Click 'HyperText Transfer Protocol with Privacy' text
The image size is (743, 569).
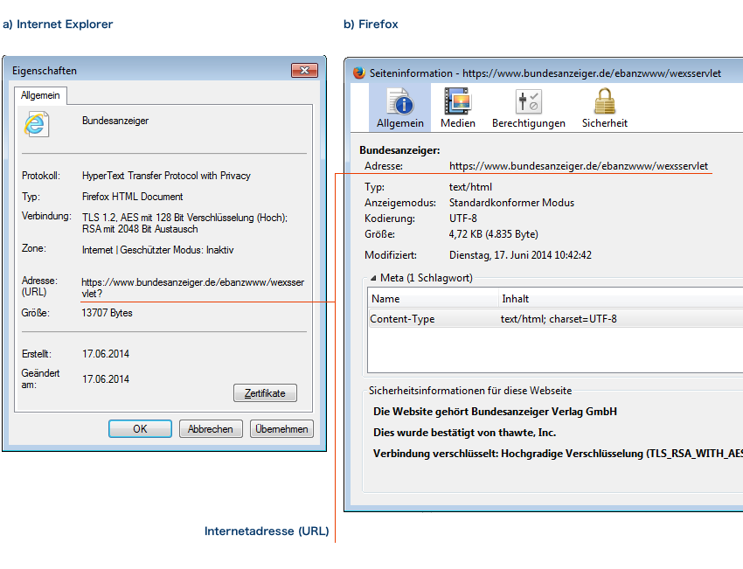[166, 176]
